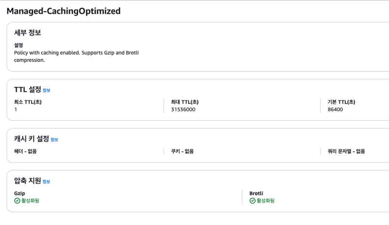Click the policy description text about Gzip and Brotli
This screenshot has width=389, height=225.
pos(76,56)
